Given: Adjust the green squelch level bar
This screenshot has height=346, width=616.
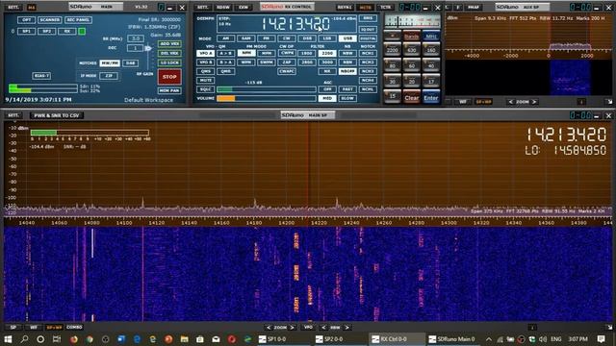Looking at the screenshot, I should [267, 89].
